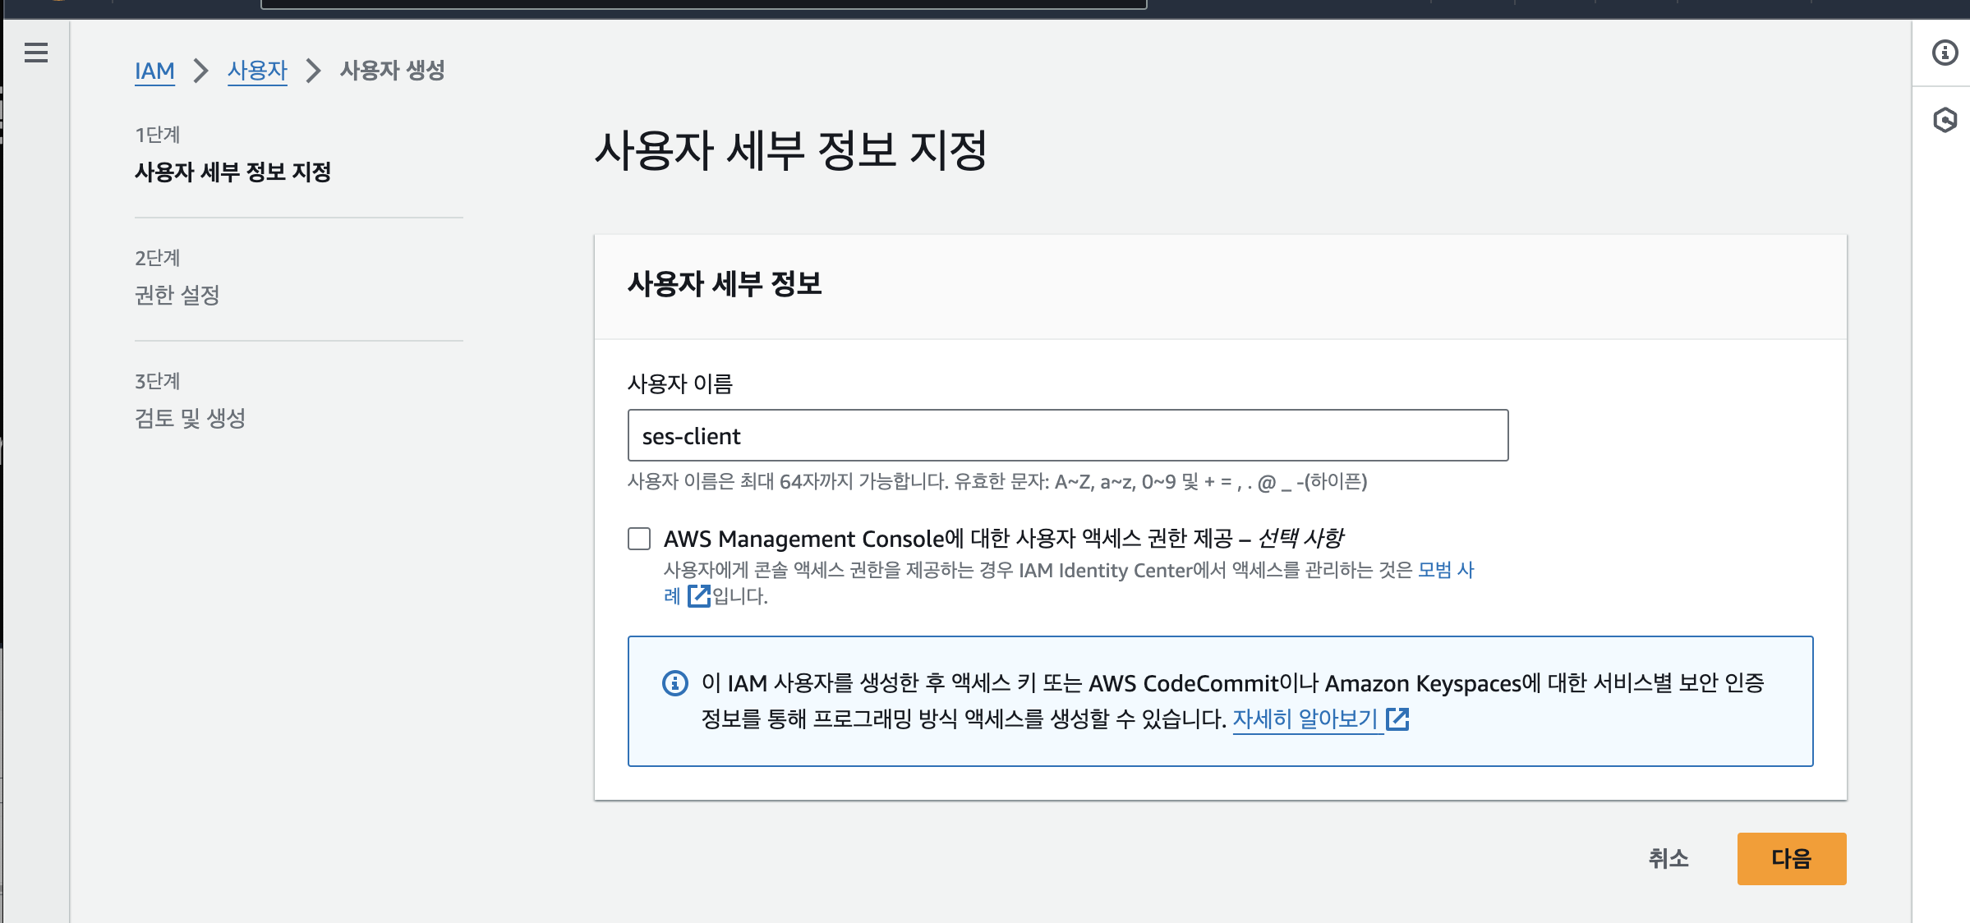Click external link icon after 자세히 알아보기
1970x923 pixels.
pos(1397,719)
